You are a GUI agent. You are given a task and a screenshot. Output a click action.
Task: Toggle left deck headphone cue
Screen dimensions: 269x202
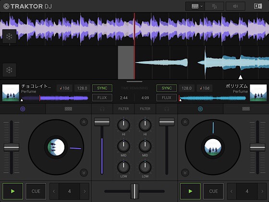(x=102, y=109)
